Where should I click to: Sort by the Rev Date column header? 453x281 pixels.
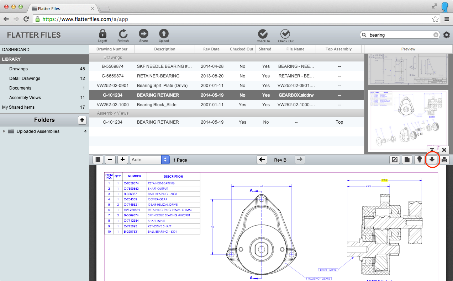[x=211, y=49]
